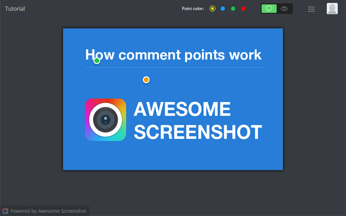
Task: Follow Powered by Awesome Screenshot link
Action: point(48,211)
